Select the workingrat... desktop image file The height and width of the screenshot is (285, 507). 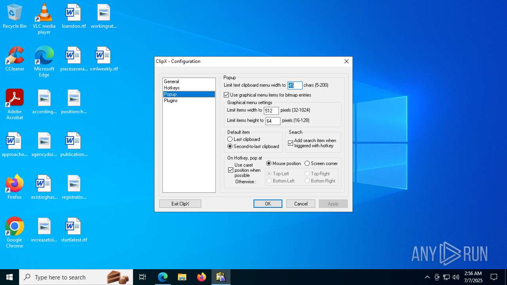pos(104,17)
